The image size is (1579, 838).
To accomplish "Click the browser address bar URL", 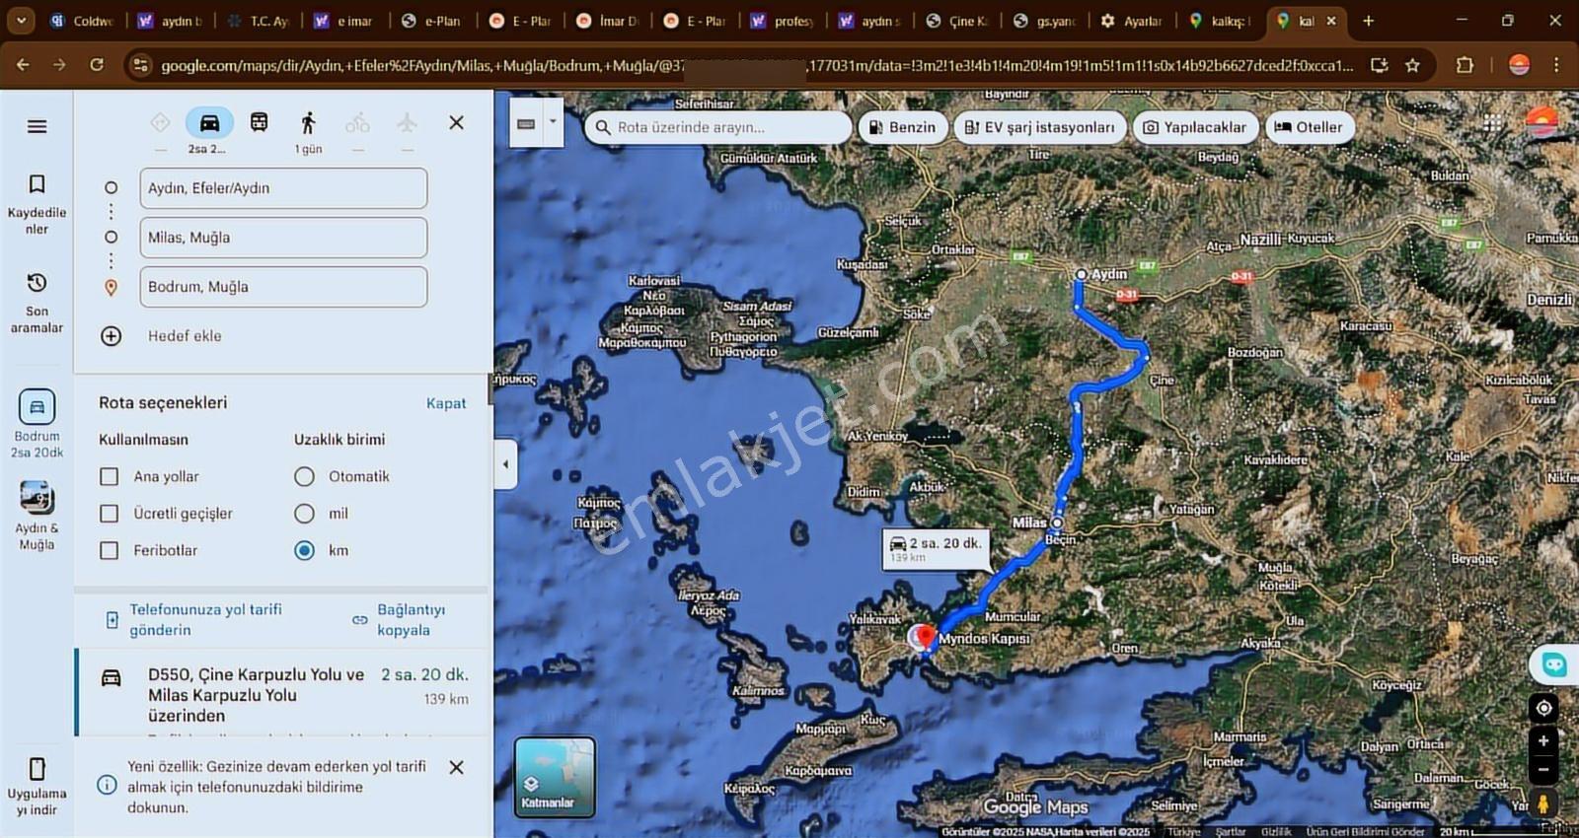I will 755,65.
